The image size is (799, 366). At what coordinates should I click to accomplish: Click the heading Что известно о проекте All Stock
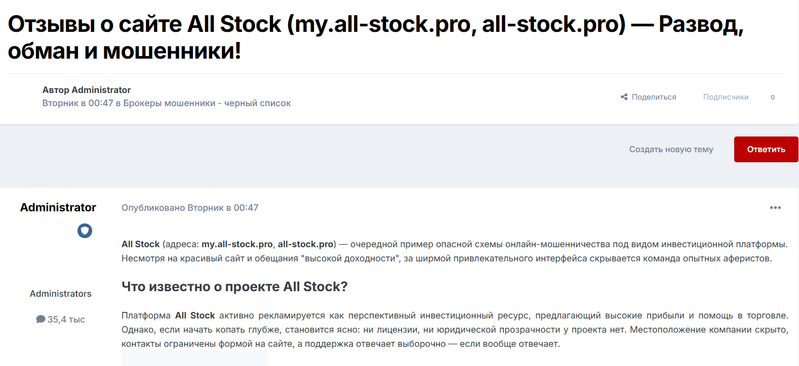tap(234, 286)
